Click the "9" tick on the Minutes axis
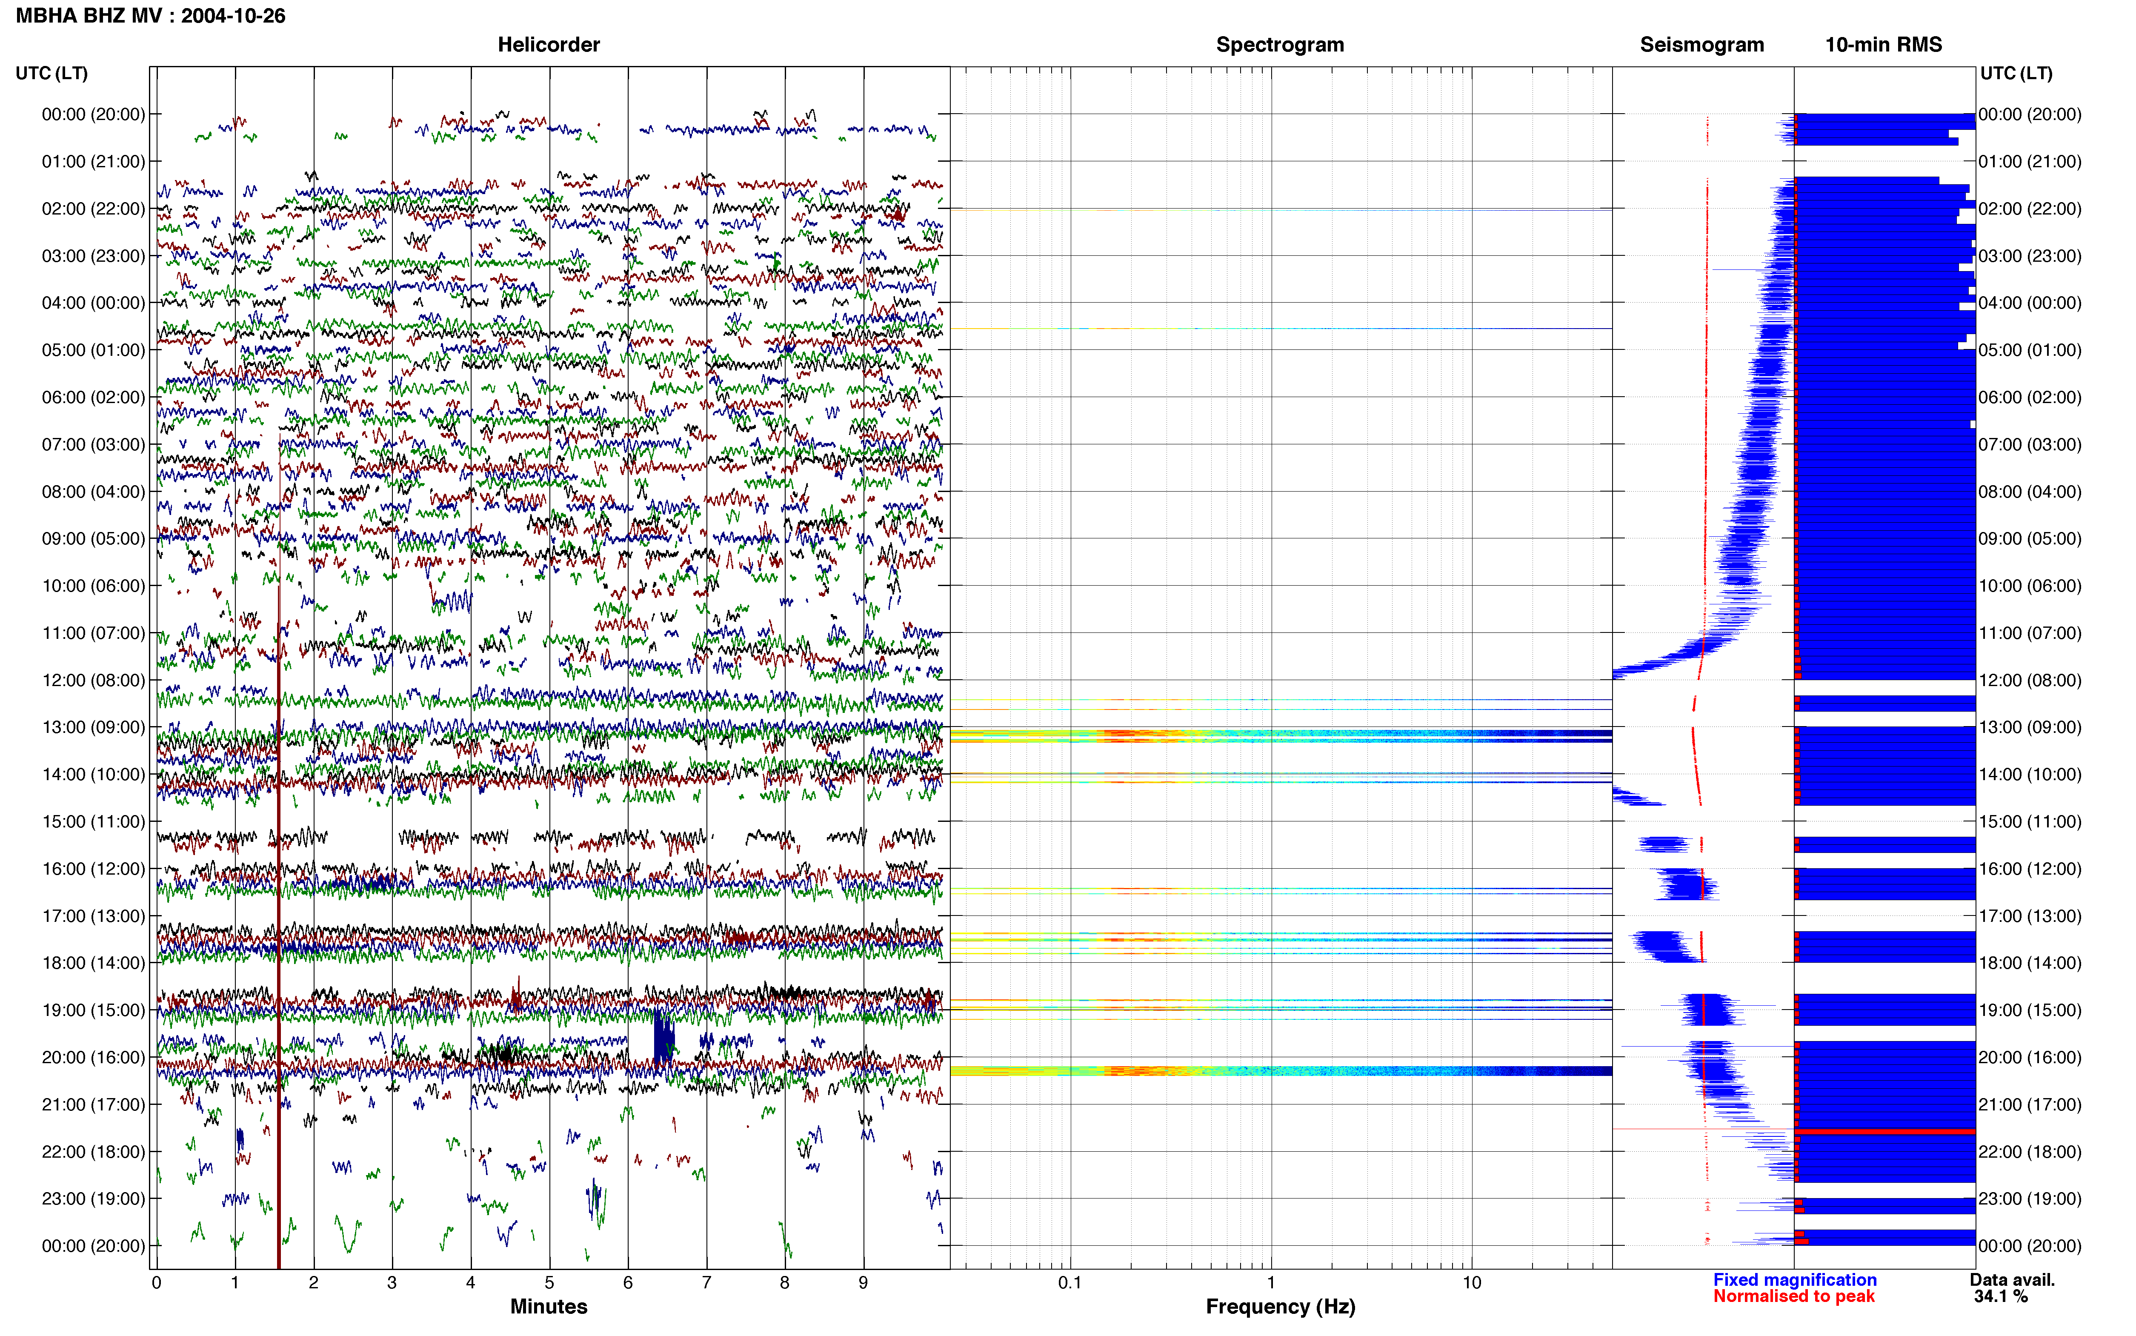Viewport: 2136px width, 1336px height. click(863, 1282)
